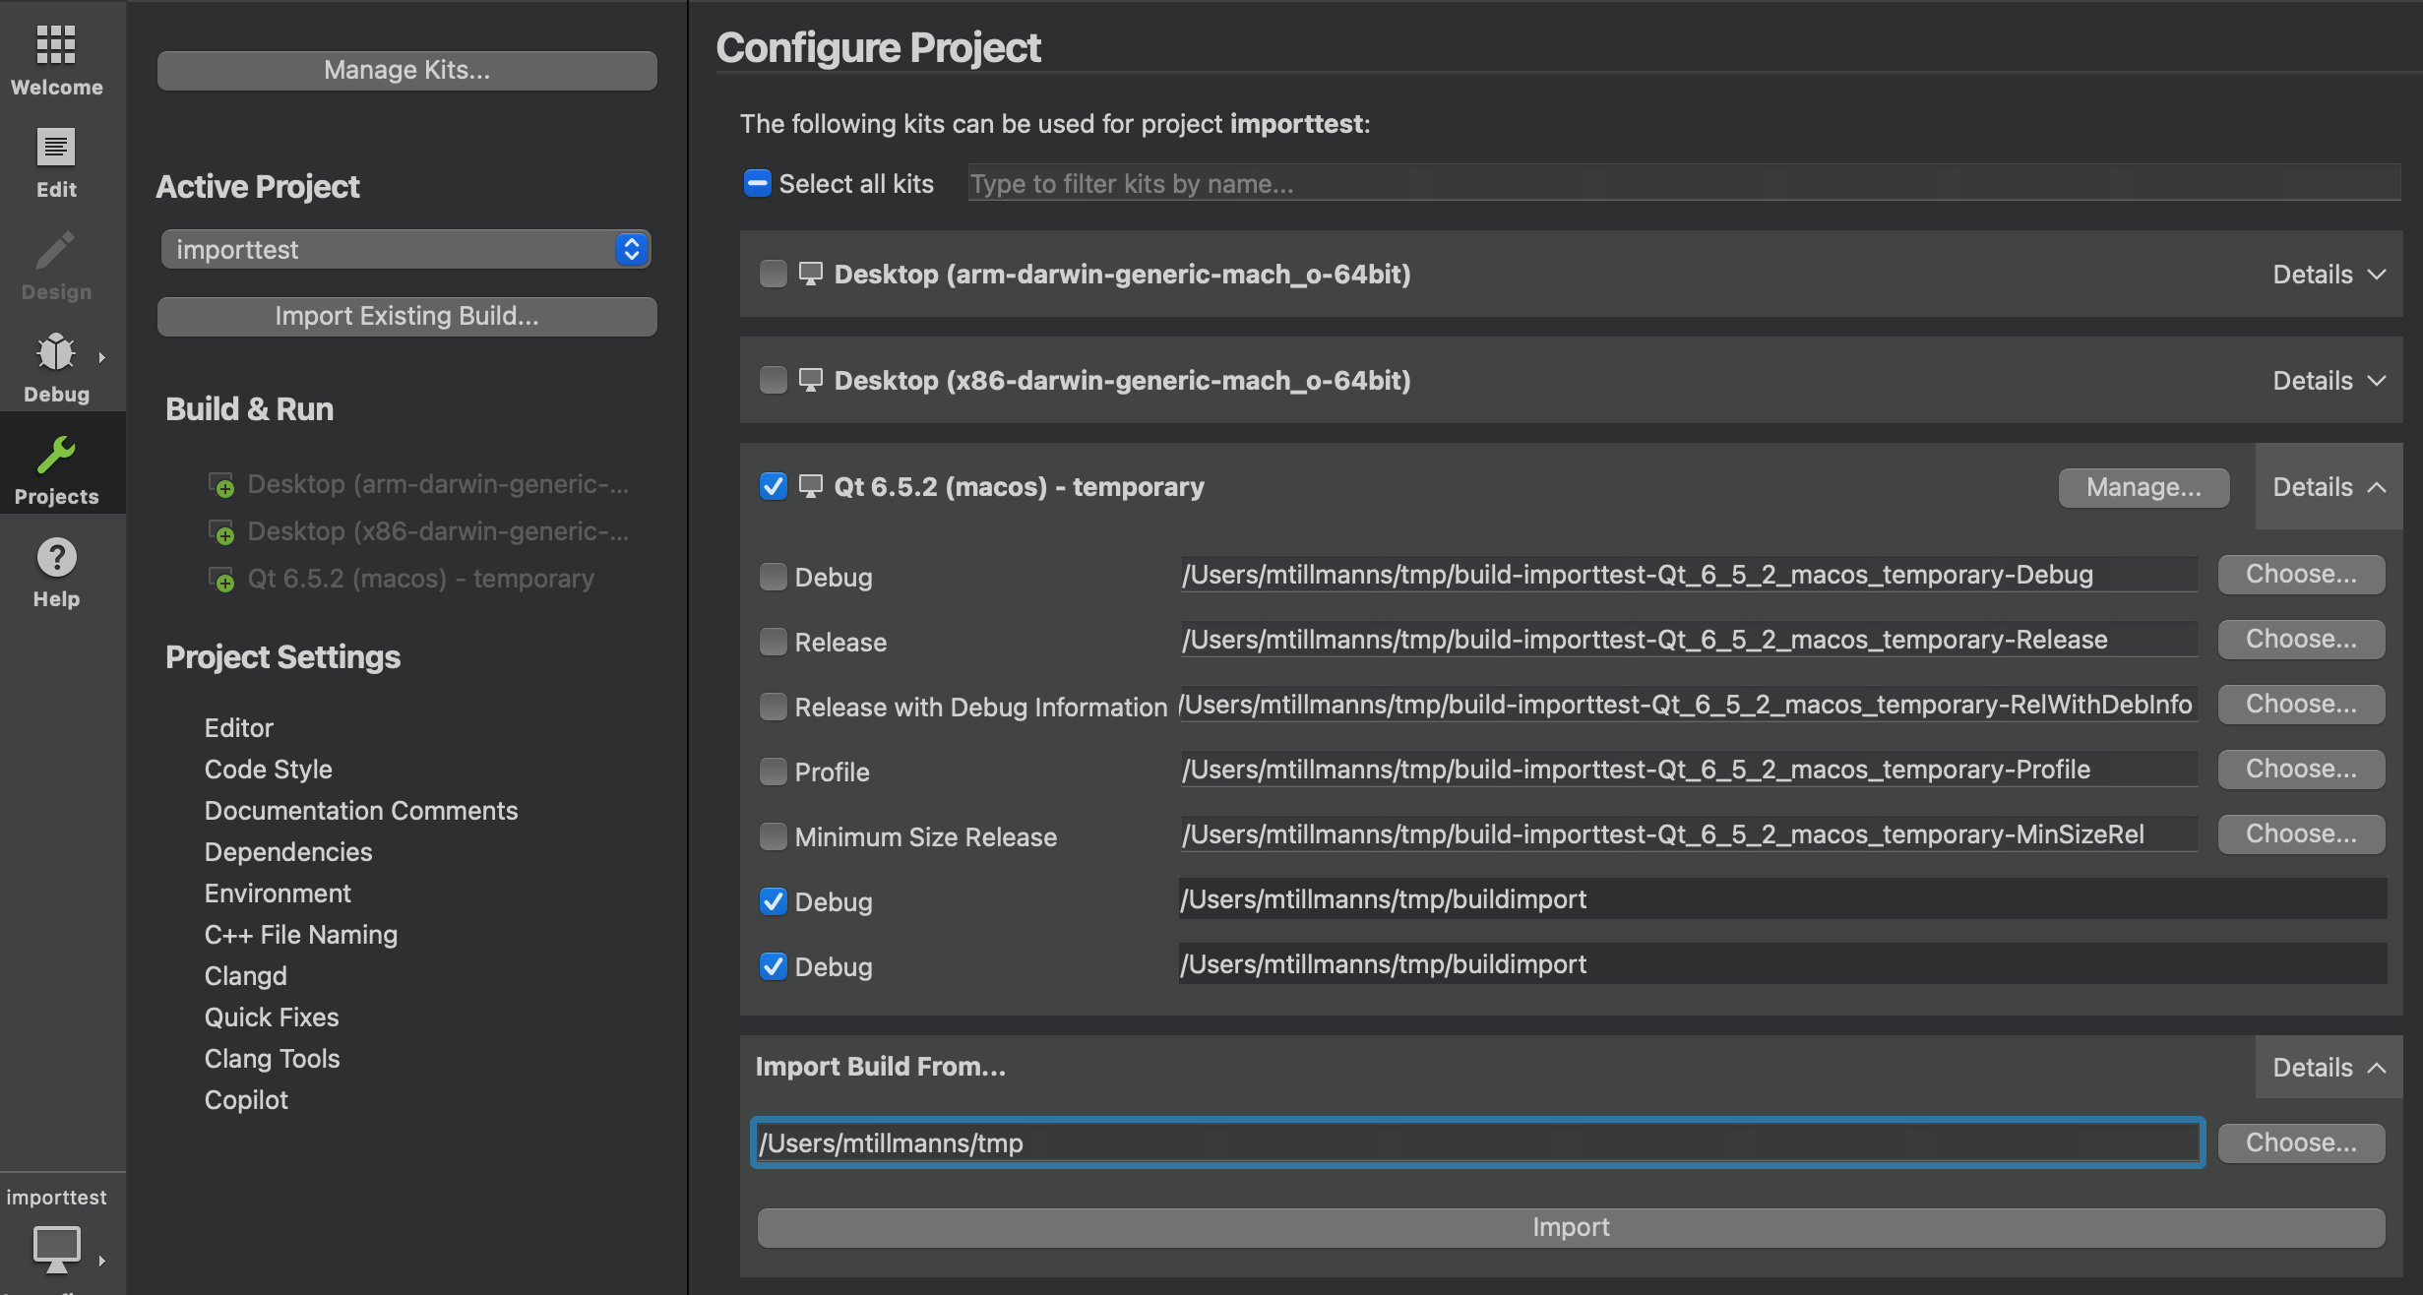Open Clangd project settings

coord(246,976)
